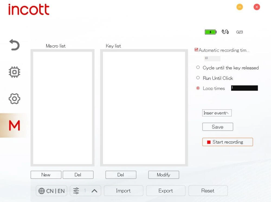Open the gear settings icon in sidebar
Image resolution: width=271 pixels, height=202 pixels.
[14, 99]
